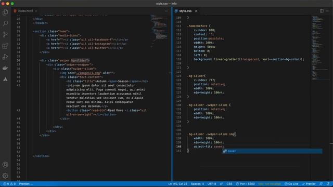Open the Docker view in activity bar
This screenshot has width=333, height=187.
[x=5, y=68]
